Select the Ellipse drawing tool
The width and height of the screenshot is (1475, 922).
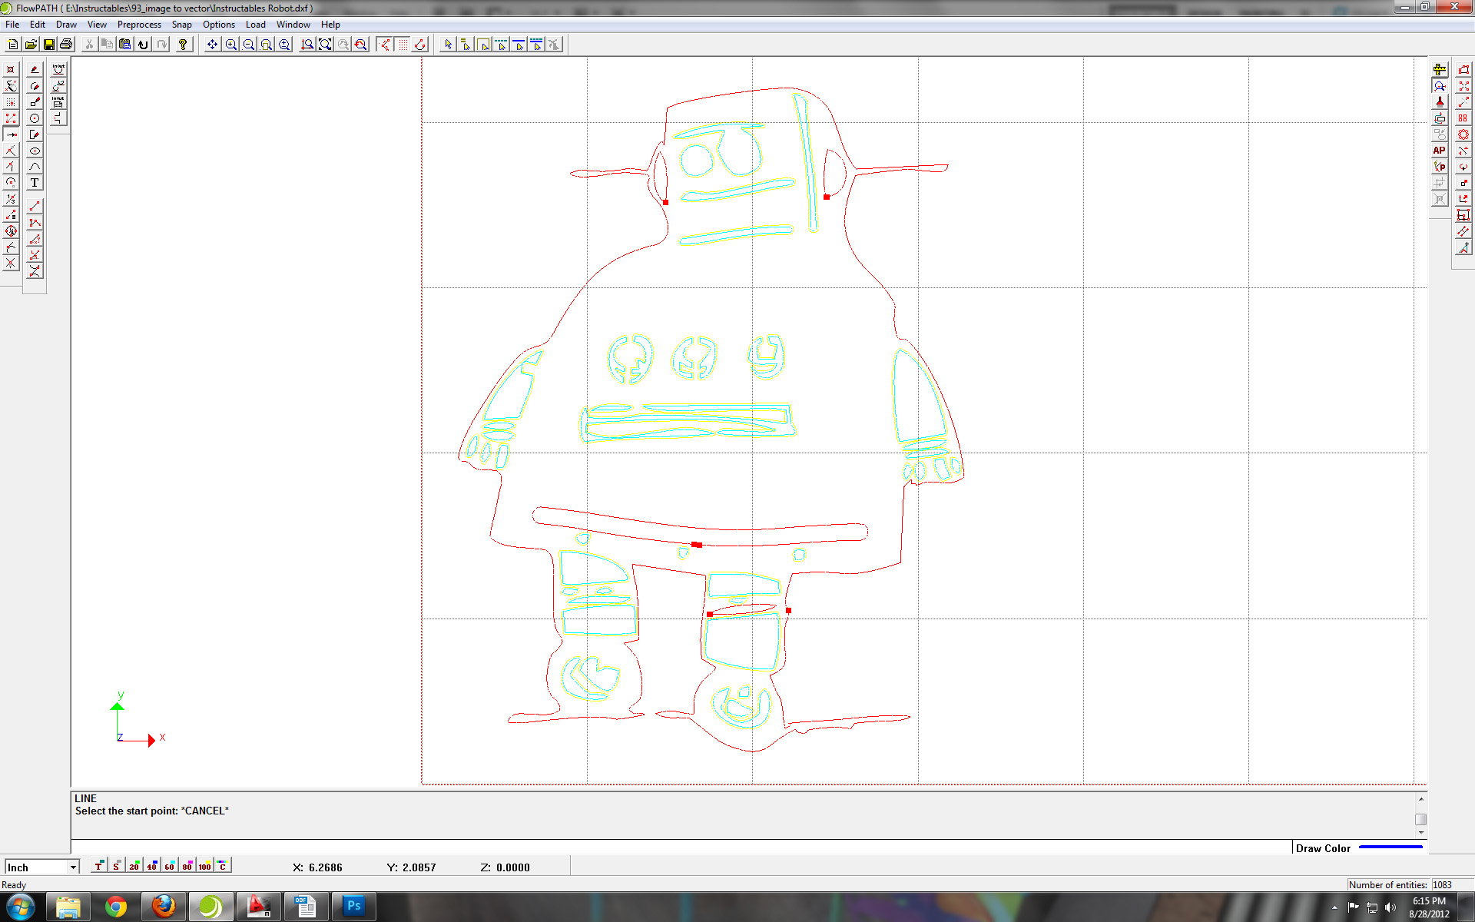[35, 151]
